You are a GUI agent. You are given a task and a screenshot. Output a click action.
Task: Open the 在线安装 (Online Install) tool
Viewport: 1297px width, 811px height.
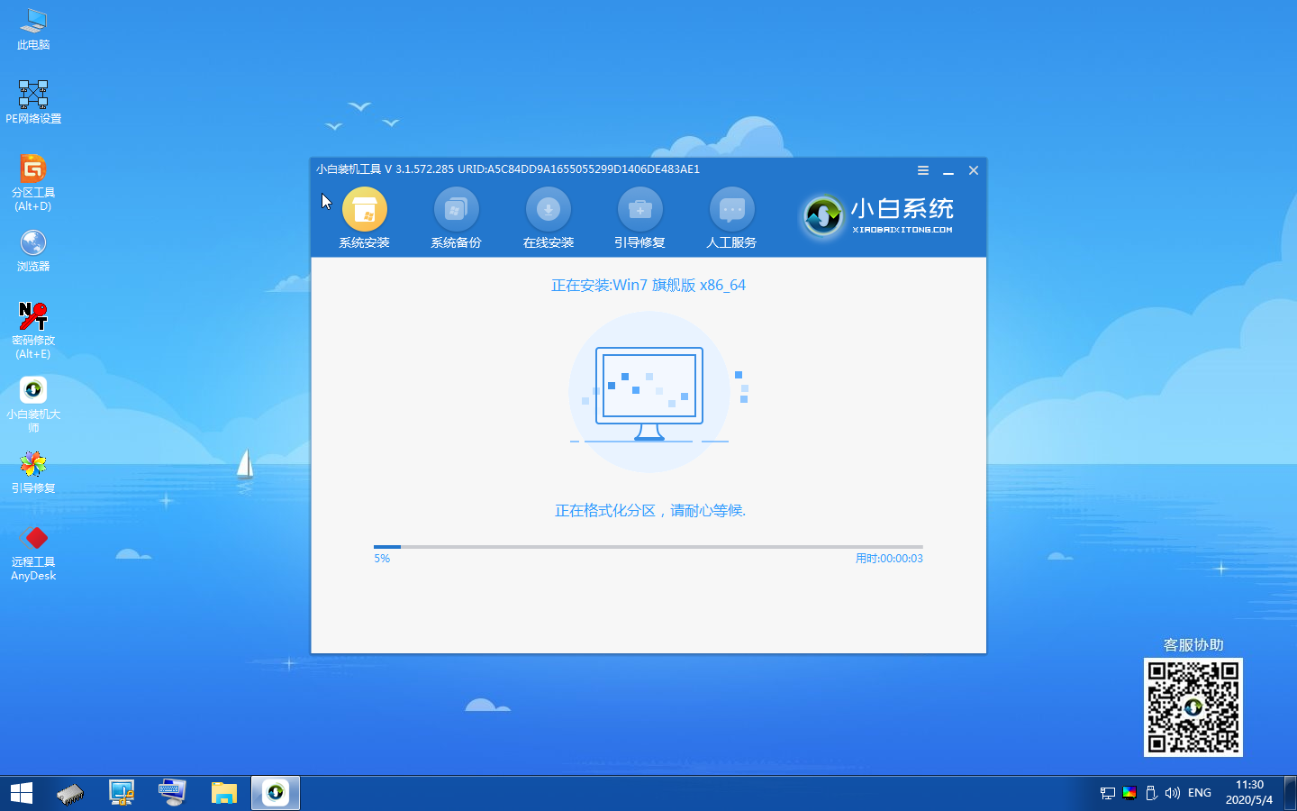pyautogui.click(x=549, y=216)
